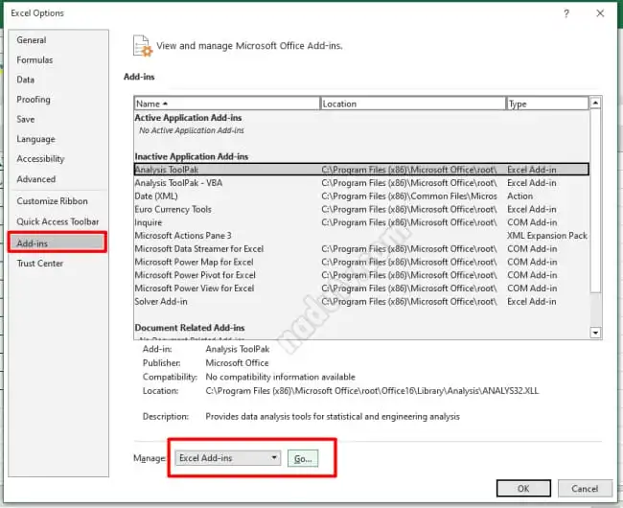Click the Add-ins document gear icon
This screenshot has height=508, width=623.
click(x=142, y=46)
